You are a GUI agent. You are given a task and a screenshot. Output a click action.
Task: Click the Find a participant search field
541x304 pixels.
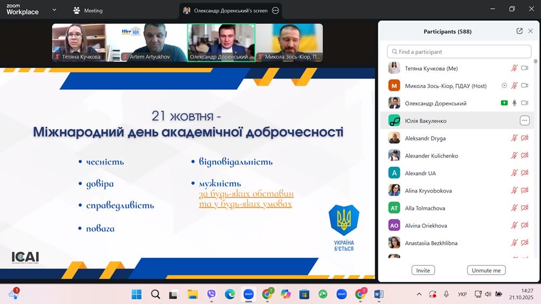pyautogui.click(x=459, y=52)
